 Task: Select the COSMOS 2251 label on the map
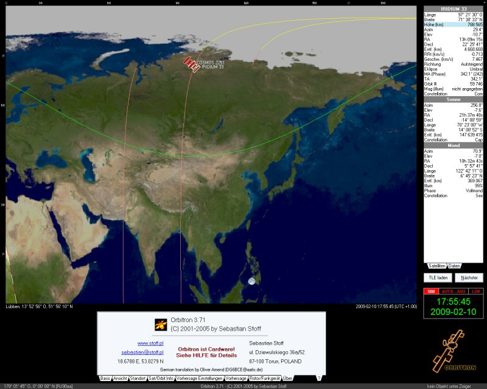210,63
